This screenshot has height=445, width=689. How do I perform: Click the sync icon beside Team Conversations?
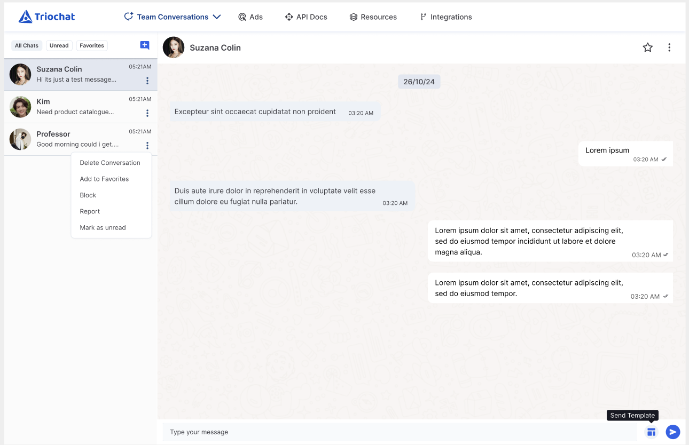(128, 17)
